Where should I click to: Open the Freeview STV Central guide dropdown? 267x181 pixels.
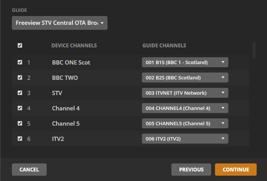(60, 23)
